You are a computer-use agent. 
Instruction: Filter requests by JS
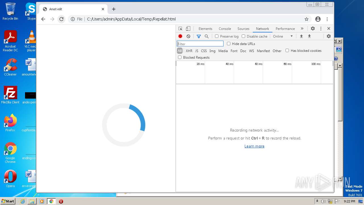click(x=197, y=51)
